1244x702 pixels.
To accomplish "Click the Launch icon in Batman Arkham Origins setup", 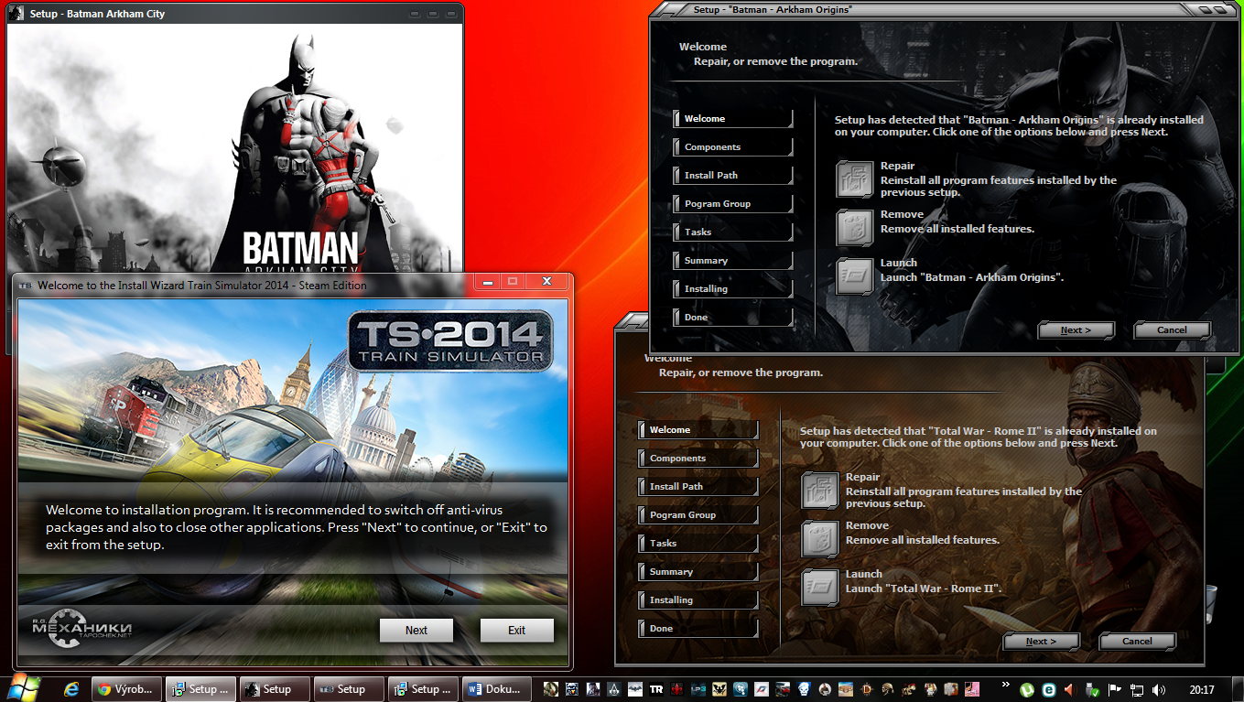I will (854, 276).
